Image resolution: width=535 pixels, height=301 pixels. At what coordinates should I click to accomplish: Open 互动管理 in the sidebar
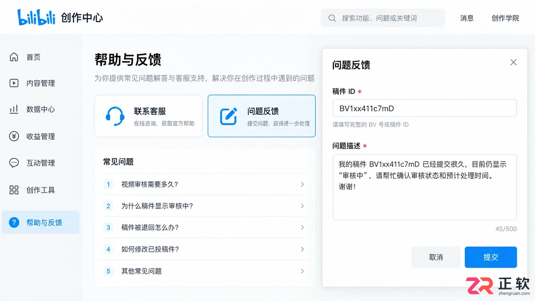point(40,163)
